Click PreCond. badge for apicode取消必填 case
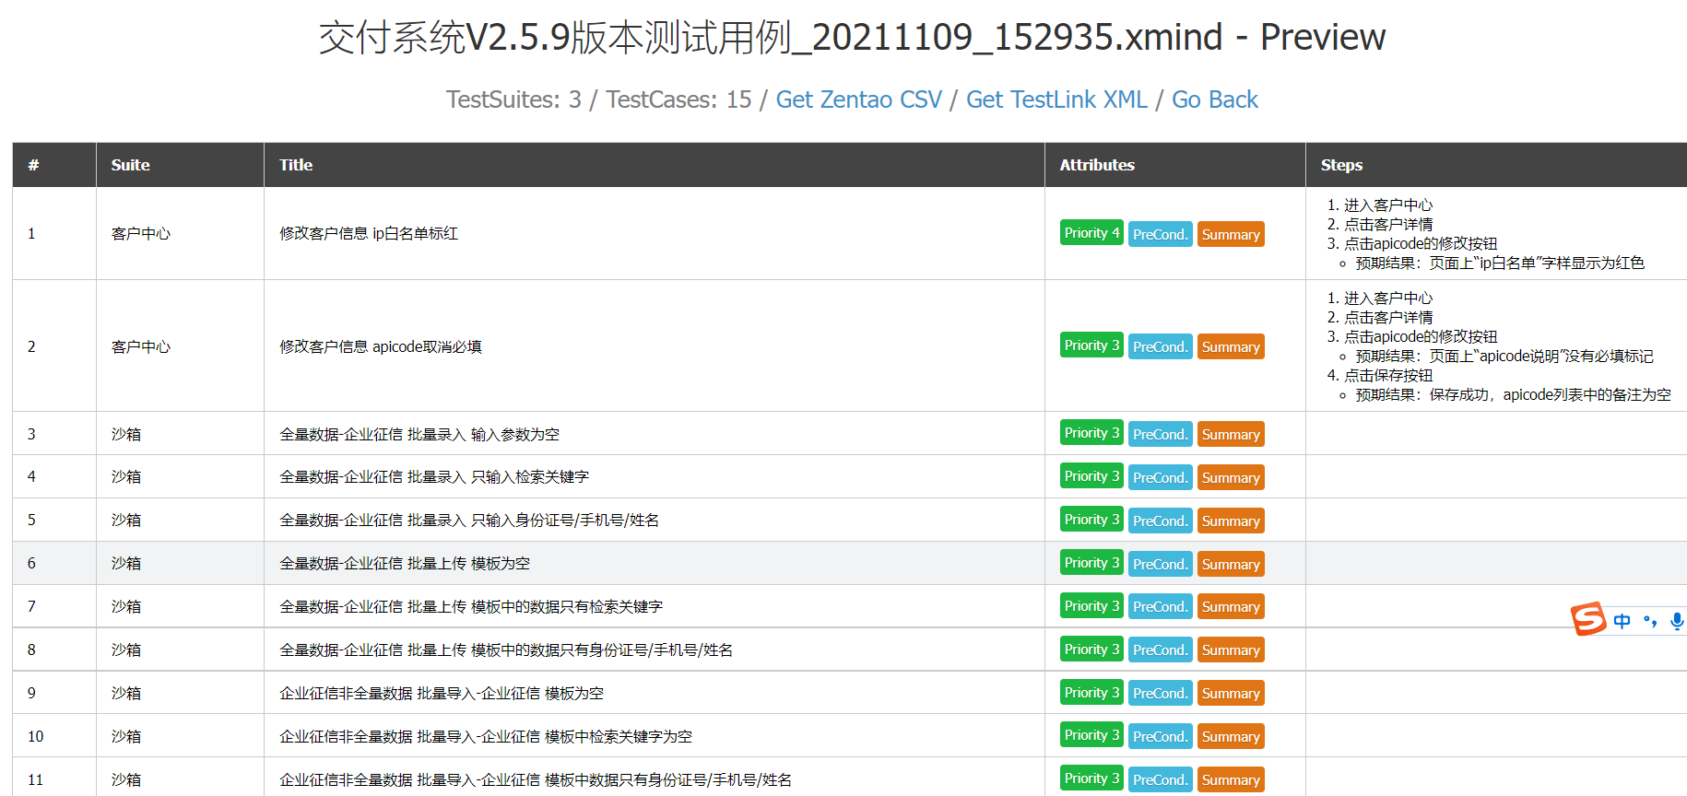1687x796 pixels. pos(1161,346)
